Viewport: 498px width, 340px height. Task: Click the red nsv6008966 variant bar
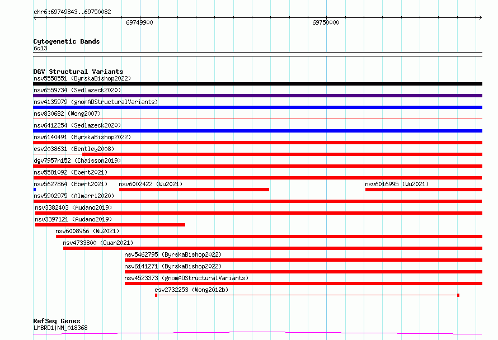tap(269, 237)
